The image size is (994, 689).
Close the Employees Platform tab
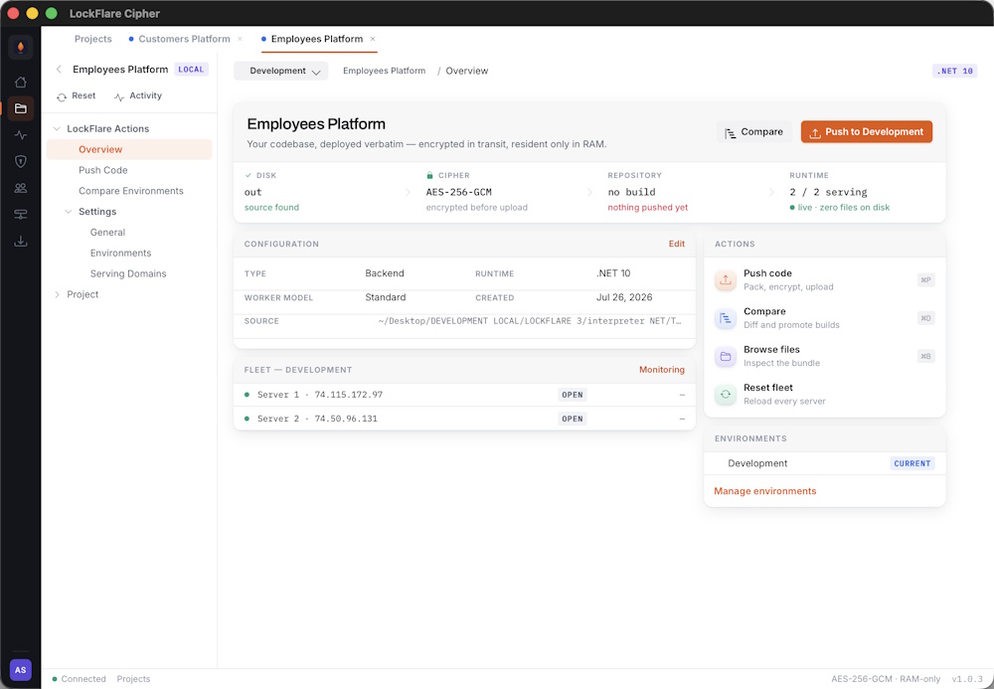pyautogui.click(x=373, y=39)
